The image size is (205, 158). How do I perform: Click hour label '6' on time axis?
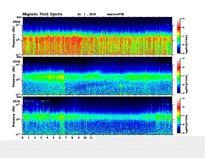point(60,138)
